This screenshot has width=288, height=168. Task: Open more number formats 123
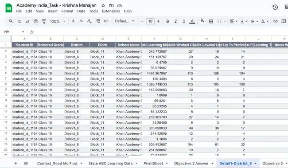106,21
